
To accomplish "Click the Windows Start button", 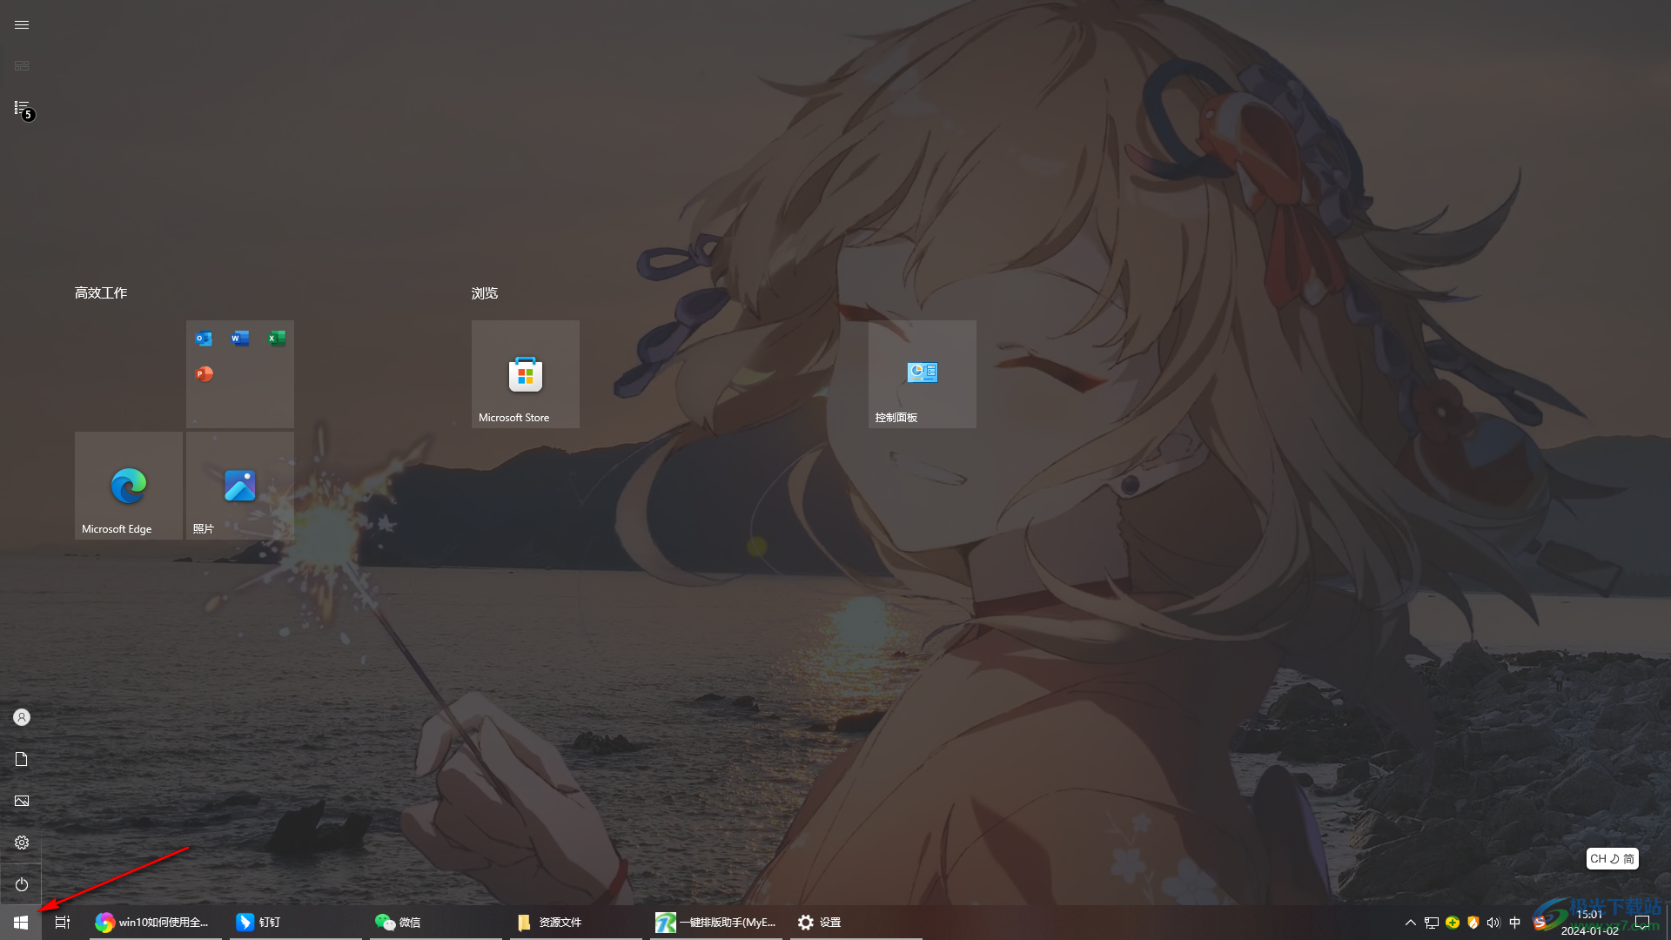I will [21, 923].
